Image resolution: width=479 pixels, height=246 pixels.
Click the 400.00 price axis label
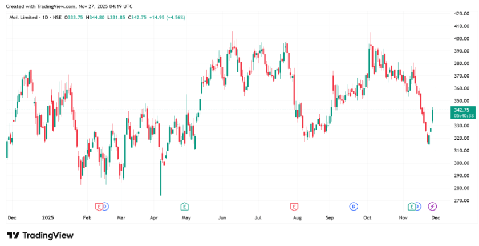coord(461,39)
